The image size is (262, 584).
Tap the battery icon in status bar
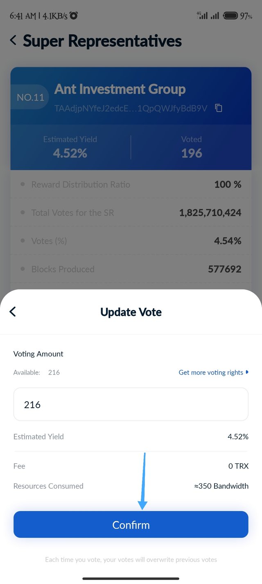(230, 16)
